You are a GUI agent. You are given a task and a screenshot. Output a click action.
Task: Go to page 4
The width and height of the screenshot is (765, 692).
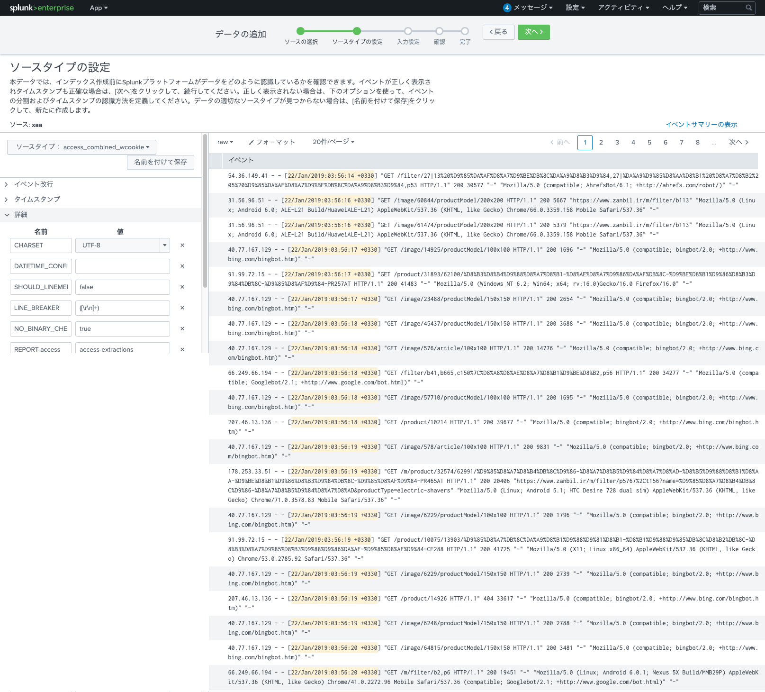[633, 143]
